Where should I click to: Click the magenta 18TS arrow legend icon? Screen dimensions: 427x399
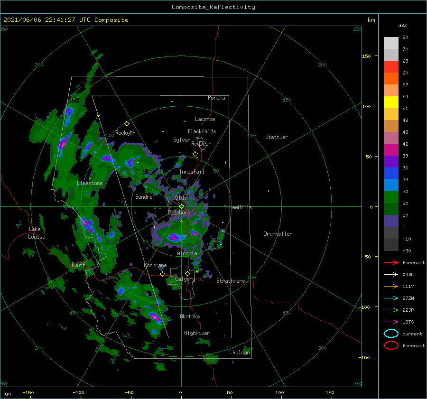coord(391,322)
